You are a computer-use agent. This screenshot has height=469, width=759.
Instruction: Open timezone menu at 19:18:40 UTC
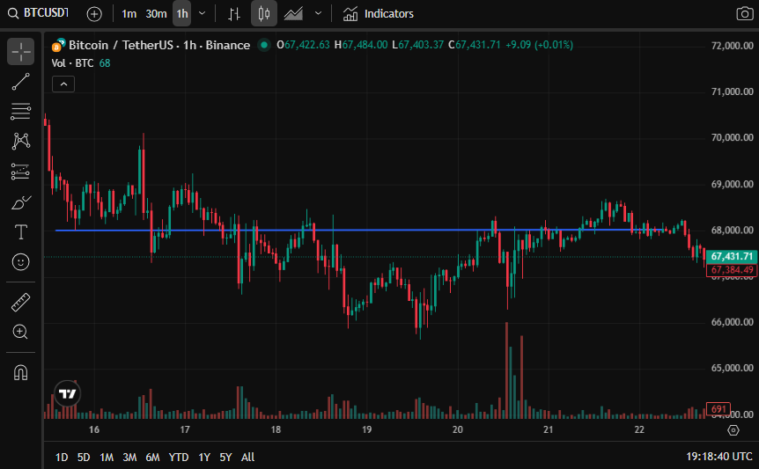pyautogui.click(x=718, y=457)
